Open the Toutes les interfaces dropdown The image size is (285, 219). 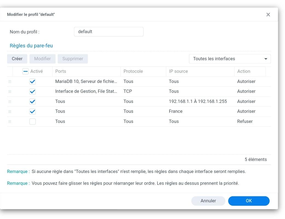point(230,59)
